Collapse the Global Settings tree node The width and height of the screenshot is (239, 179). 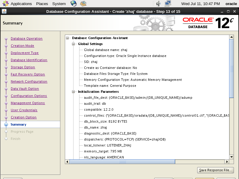(x=73, y=44)
